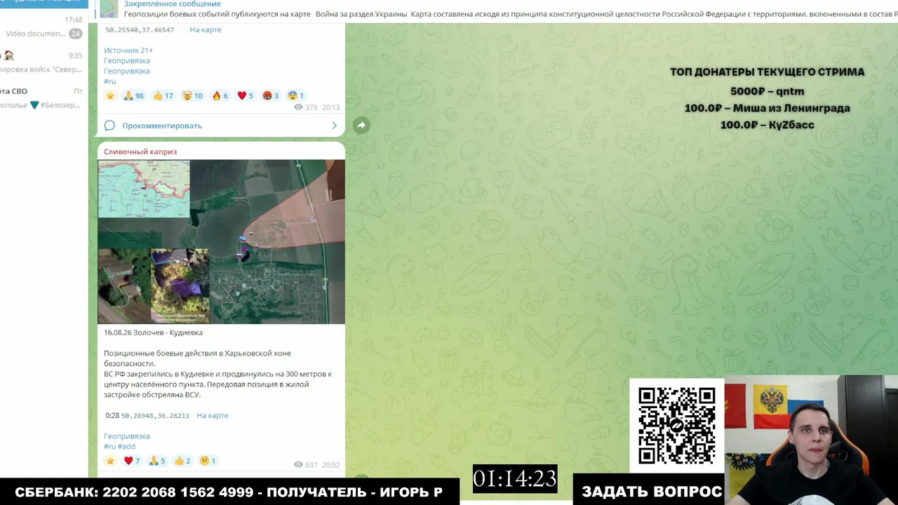
Task: Click the ТОП ДОНАТЕРЫ ТЕКУЩЕГО СТРИМА heading
Action: tap(768, 72)
